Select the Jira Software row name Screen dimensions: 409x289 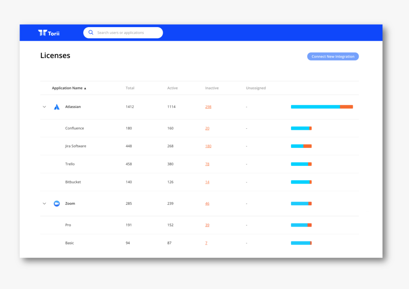pyautogui.click(x=76, y=146)
